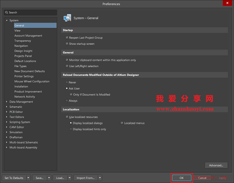
Task: Open the Import From dropdown arrow
Action: (x=100, y=178)
